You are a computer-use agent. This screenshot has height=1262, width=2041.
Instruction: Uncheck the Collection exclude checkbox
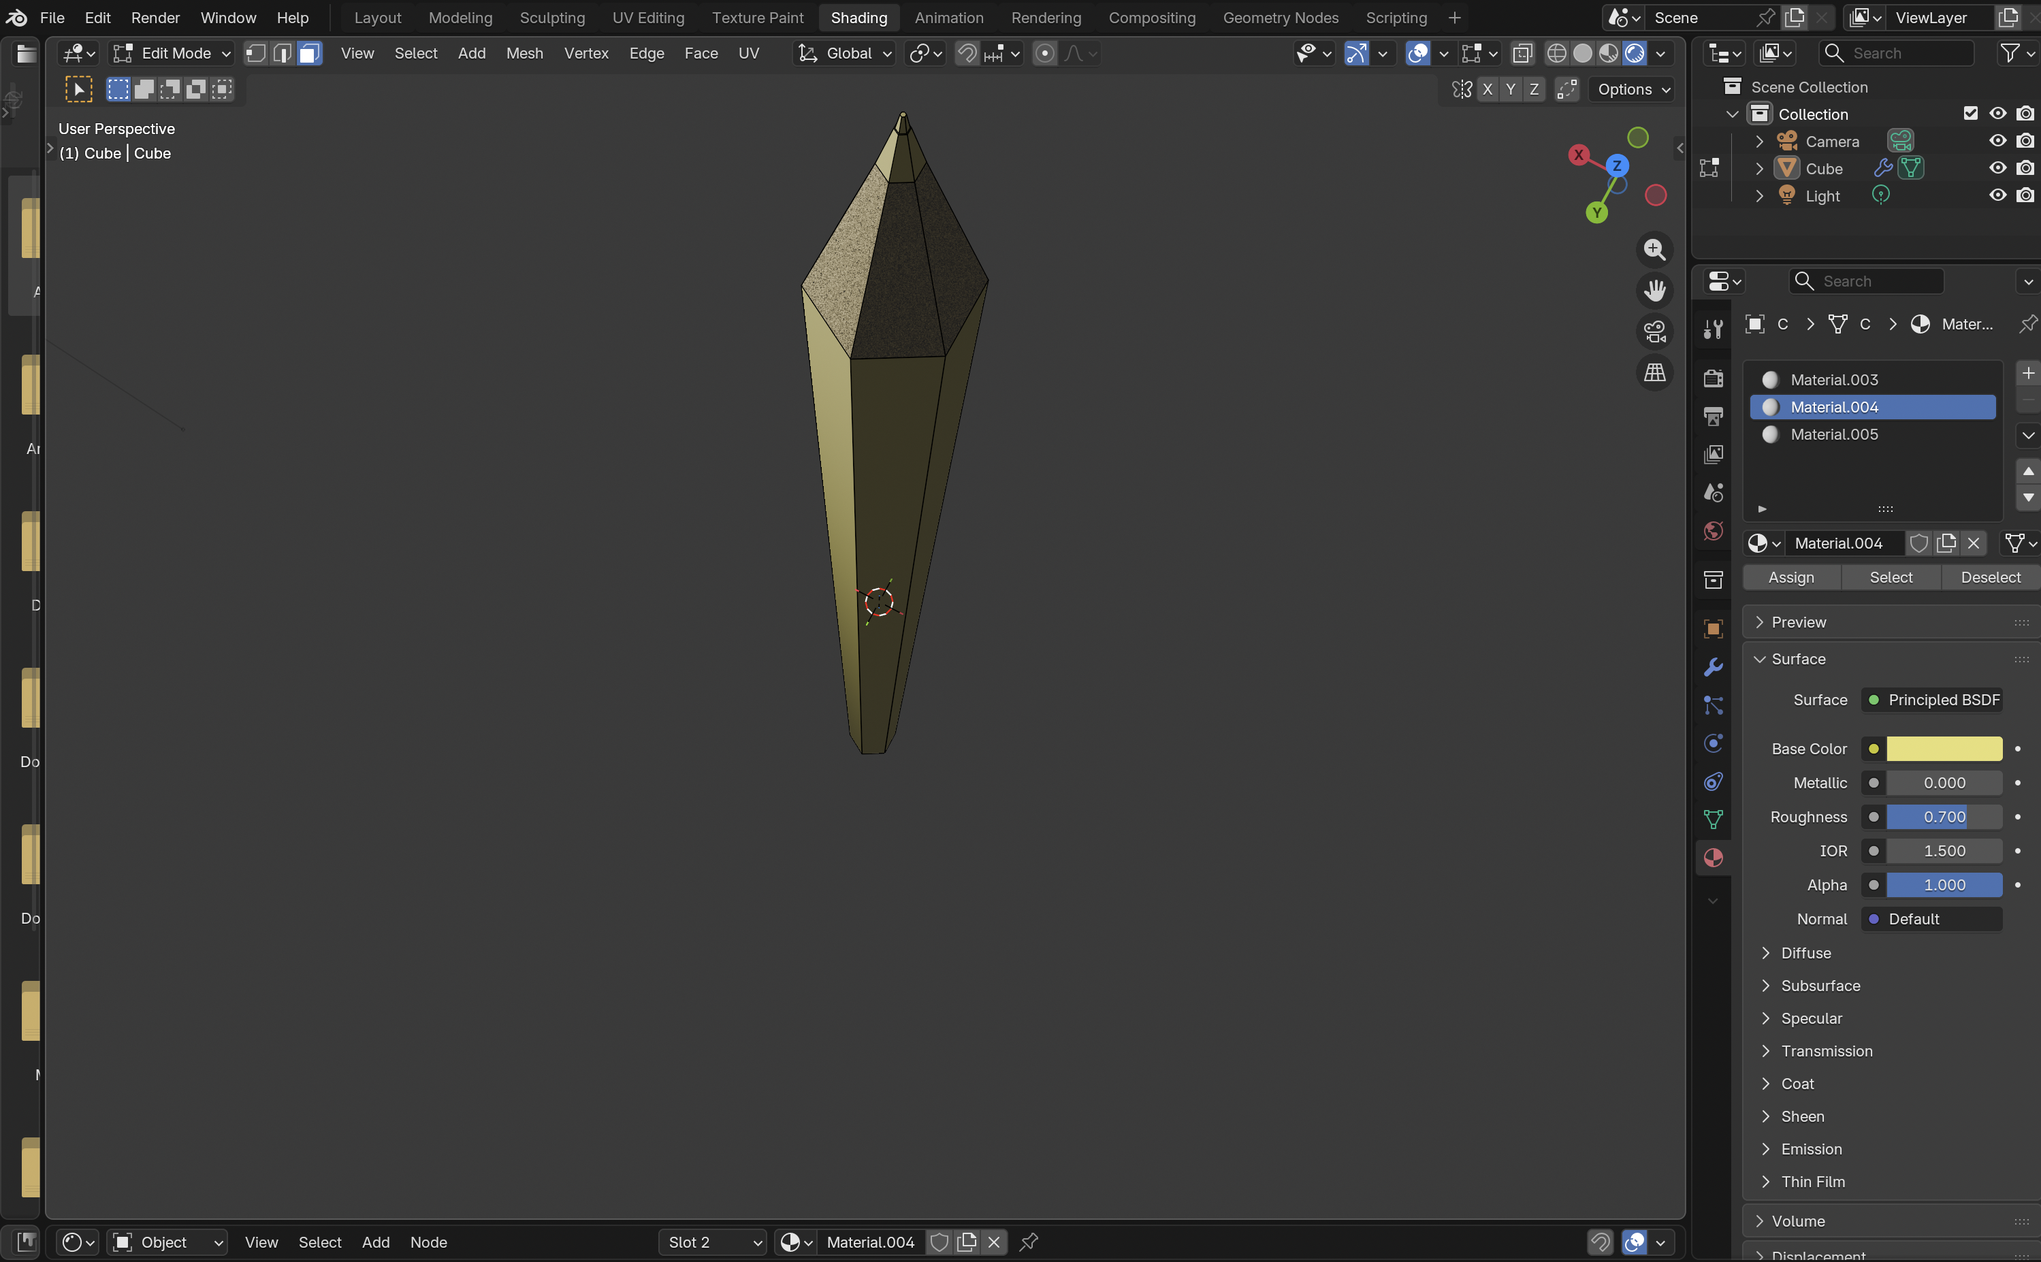point(1971,114)
